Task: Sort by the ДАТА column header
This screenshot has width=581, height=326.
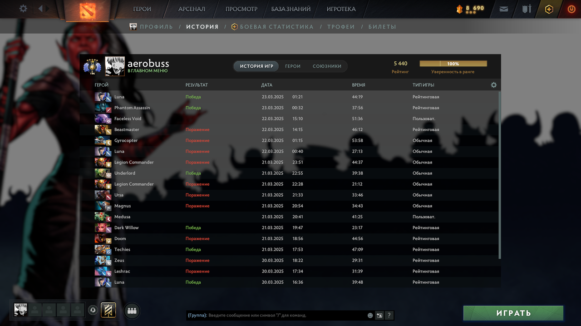Action: [x=267, y=85]
